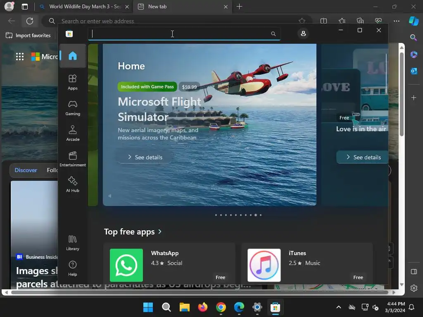
Task: Open Outlook in Edge sidebar
Action: pos(413,71)
